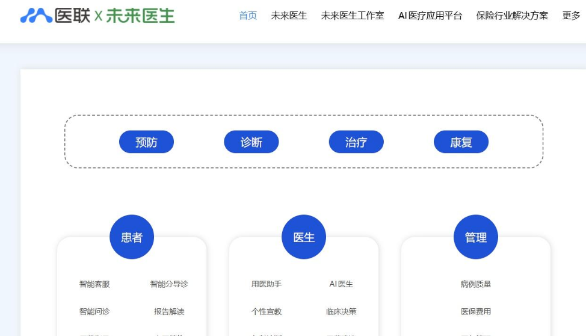Click the 预防 pill button
Screen dimensions: 586x336
click(x=146, y=142)
